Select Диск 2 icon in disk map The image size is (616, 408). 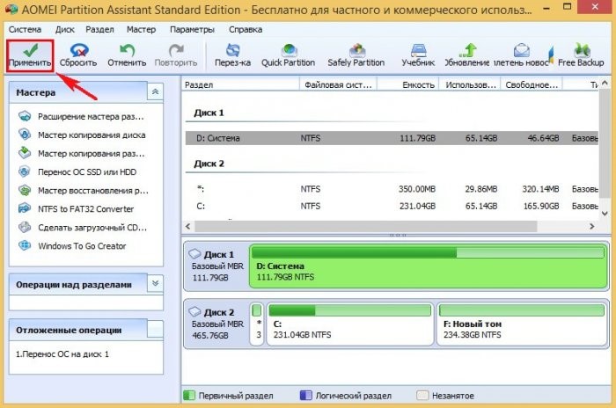coord(194,312)
